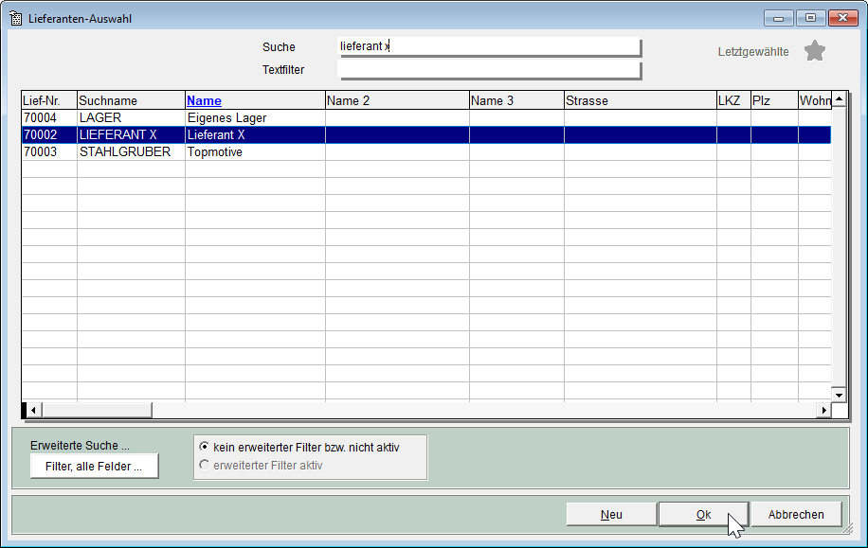
Task: Click the vertical scrollbar down arrow
Action: (840, 395)
